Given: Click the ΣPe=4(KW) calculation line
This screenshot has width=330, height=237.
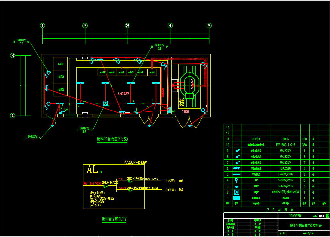Looking at the screenshot, I should point(97,193).
